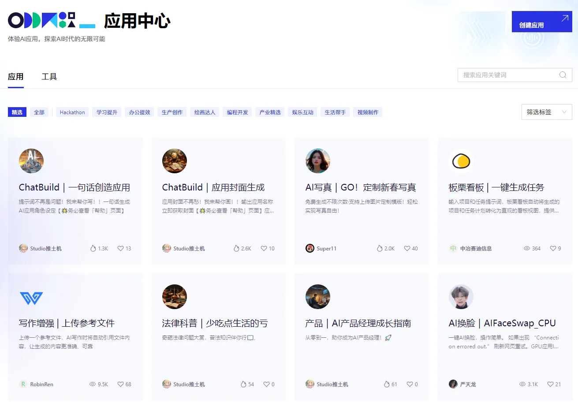The width and height of the screenshot is (578, 403).
Task: Toggle the 全部 category tag
Action: (x=39, y=112)
